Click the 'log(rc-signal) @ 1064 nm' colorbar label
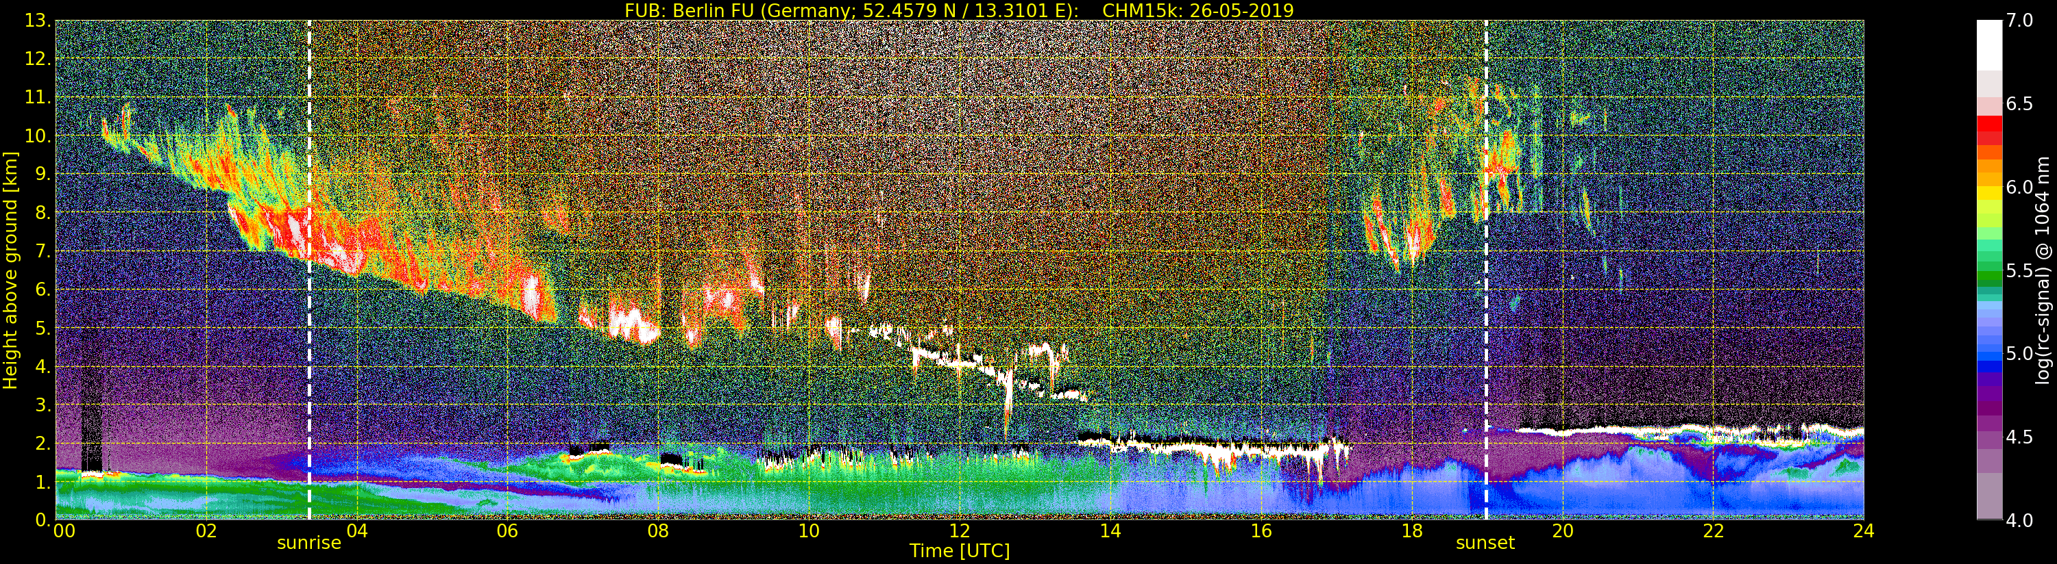The height and width of the screenshot is (564, 2057). 2043,270
